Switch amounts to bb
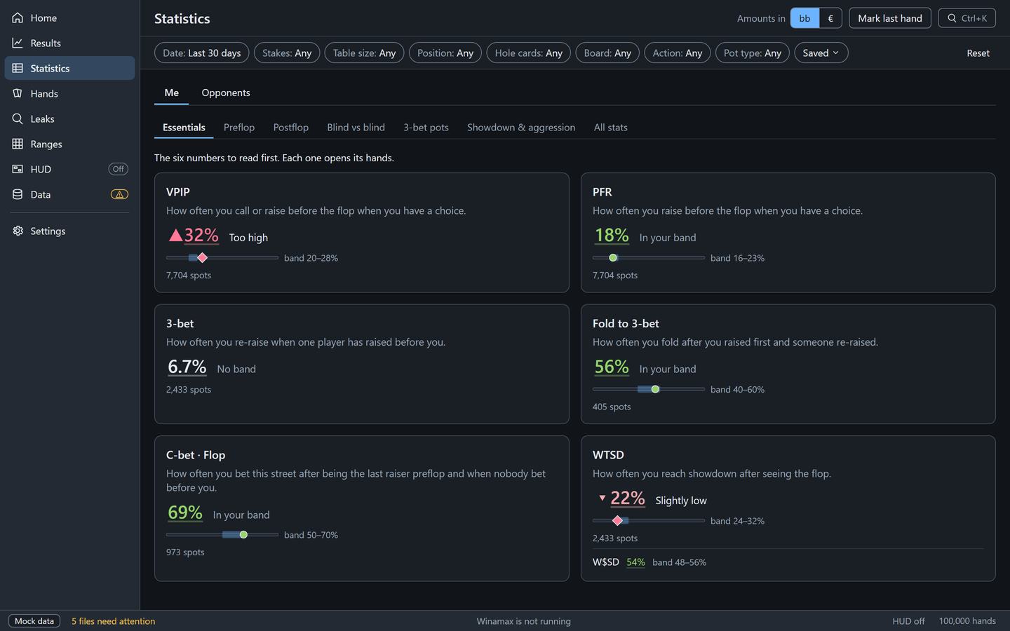Image resolution: width=1010 pixels, height=631 pixels. pos(804,18)
